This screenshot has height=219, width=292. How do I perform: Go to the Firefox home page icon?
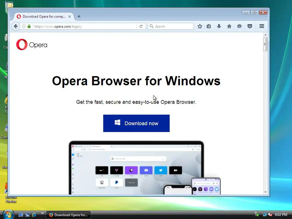(x=229, y=26)
